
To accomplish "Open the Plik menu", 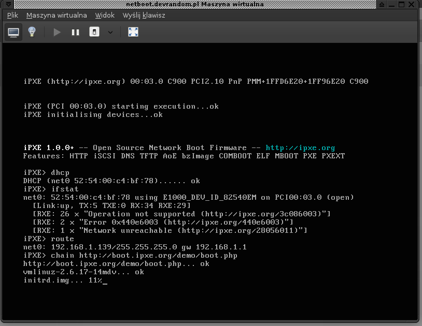I will [12, 16].
